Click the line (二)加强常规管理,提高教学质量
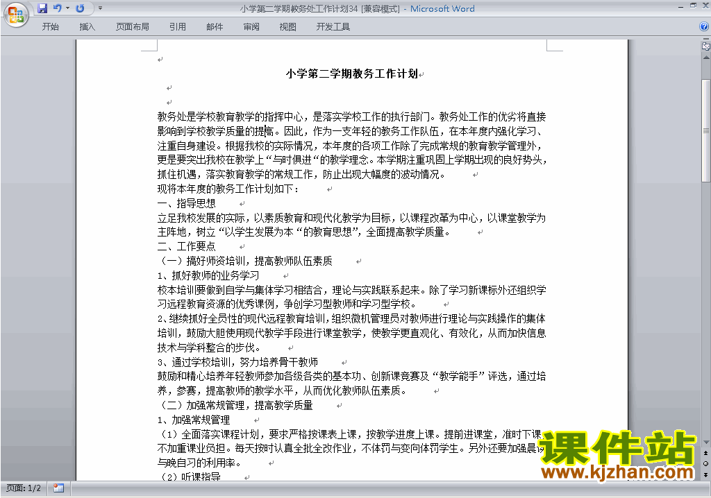711x498 pixels. tap(235, 405)
